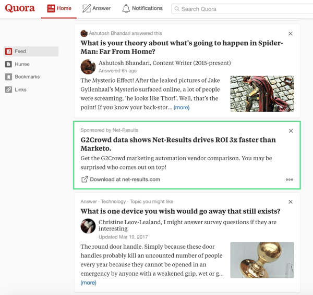Click the G2Crowd vendor comparison description
Screen dimensions: 313x295
[176, 163]
